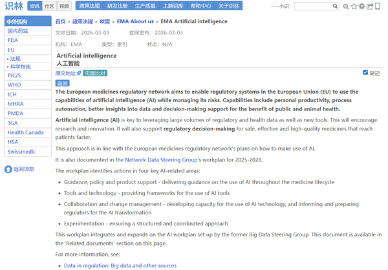This screenshot has width=388, height=270.
Task: Click in the top search input field
Action: 312,6
